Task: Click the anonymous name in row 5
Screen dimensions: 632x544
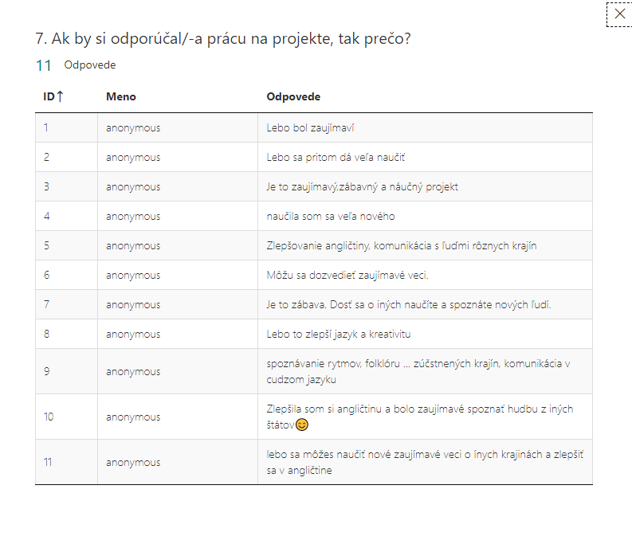Action: pyautogui.click(x=133, y=246)
